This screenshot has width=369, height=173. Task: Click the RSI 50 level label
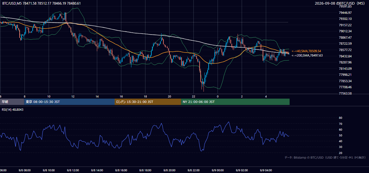click(x=340, y=135)
